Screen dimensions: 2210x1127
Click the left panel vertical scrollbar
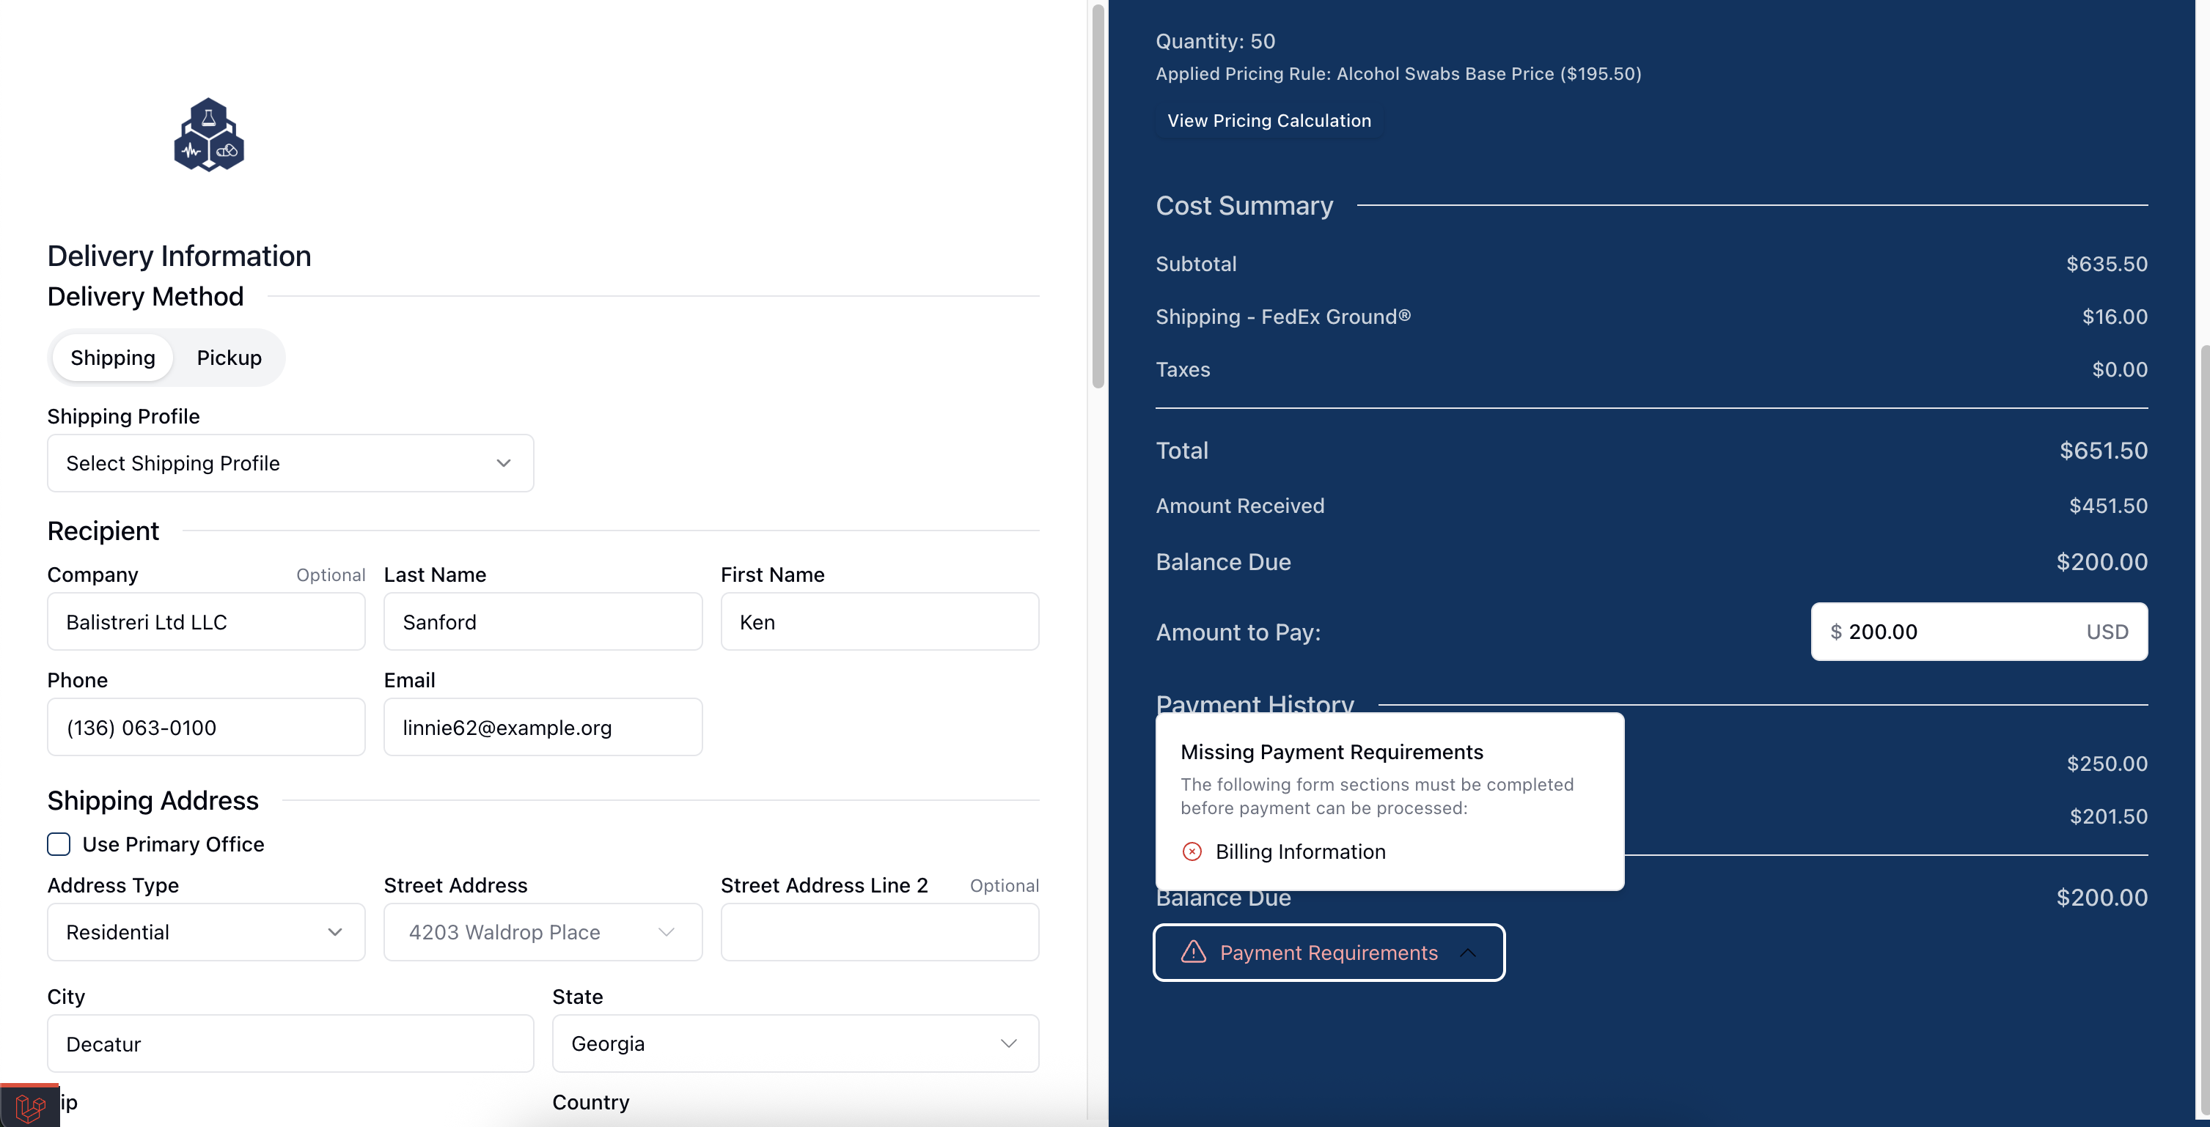point(1097,197)
